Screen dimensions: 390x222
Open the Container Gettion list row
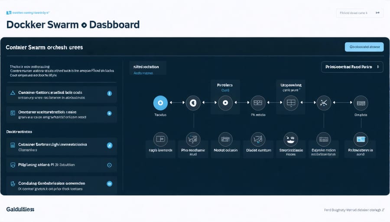(62, 95)
